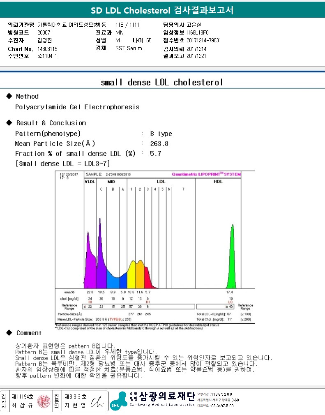
Task: Click the HDL column header in the chart
Action: 218,182
